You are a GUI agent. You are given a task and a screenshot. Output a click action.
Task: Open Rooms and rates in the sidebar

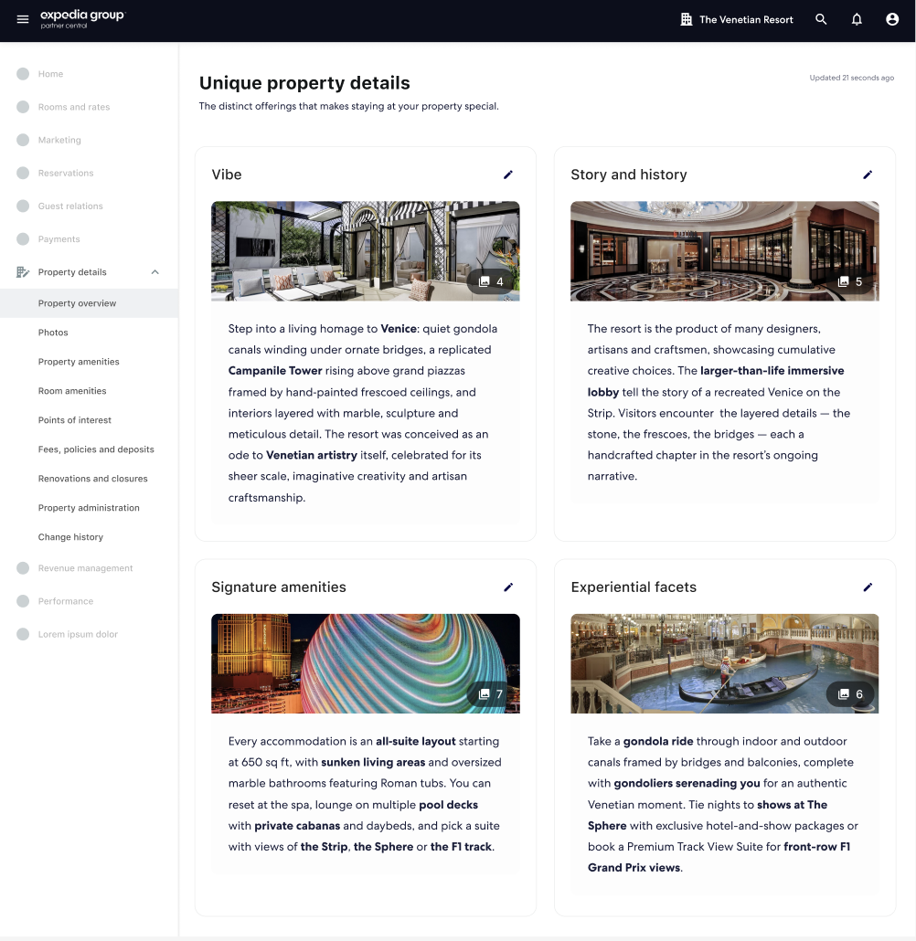click(x=74, y=107)
